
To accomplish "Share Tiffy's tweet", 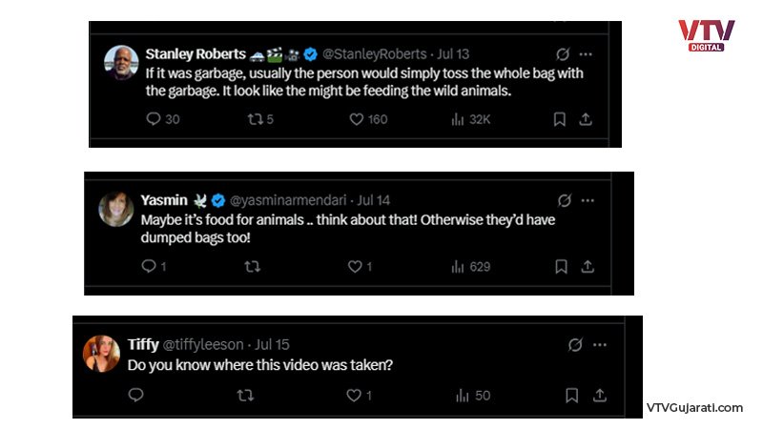I will point(600,395).
